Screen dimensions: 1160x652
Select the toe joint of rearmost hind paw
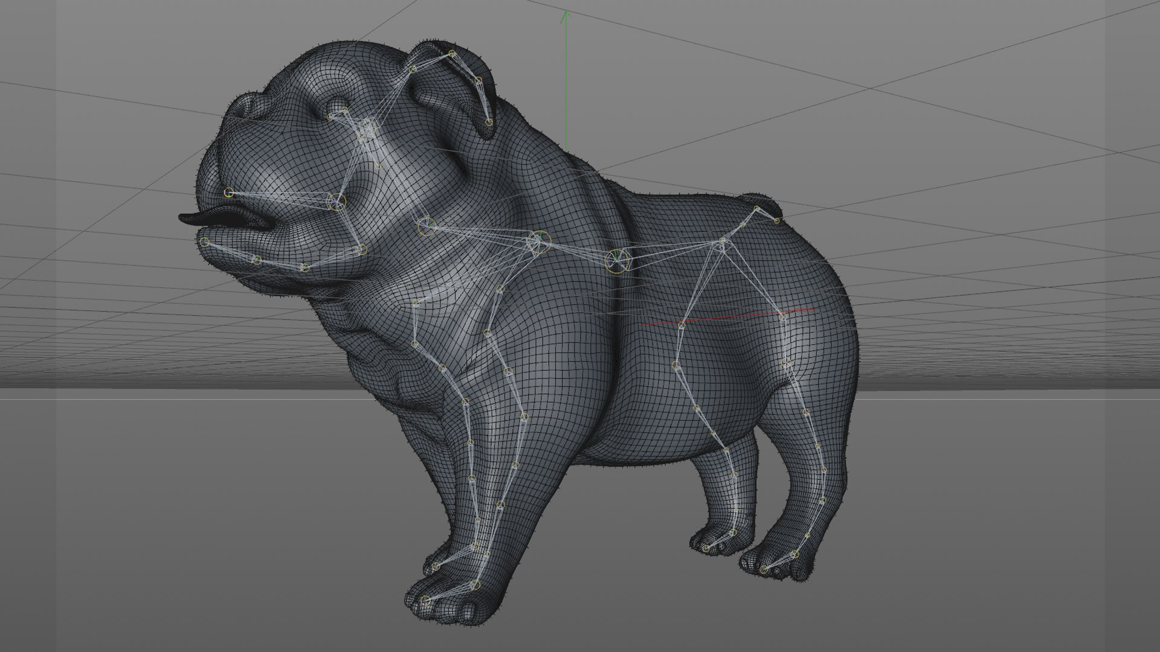click(764, 569)
